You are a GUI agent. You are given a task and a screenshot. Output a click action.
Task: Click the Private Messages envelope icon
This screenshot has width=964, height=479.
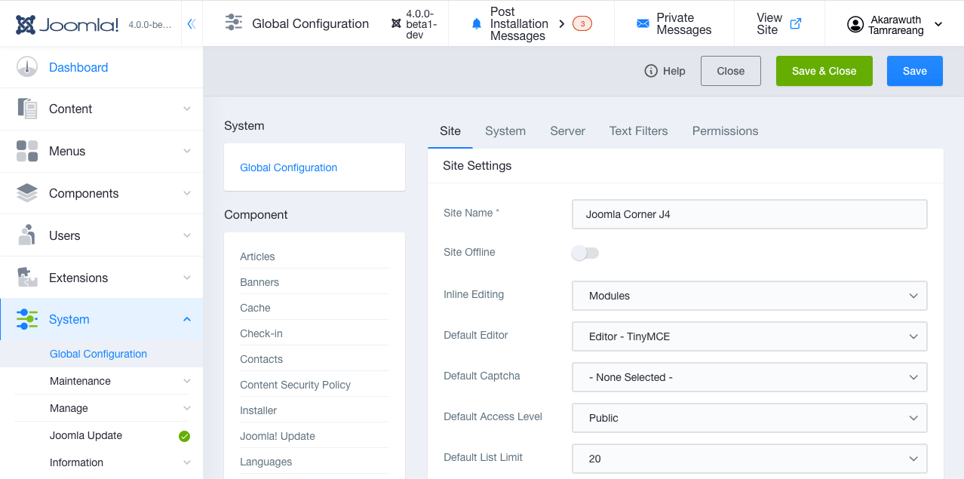pos(643,23)
